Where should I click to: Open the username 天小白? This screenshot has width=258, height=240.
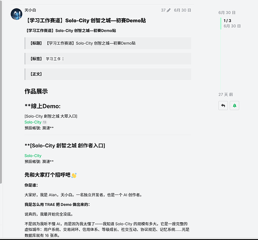tap(30, 10)
